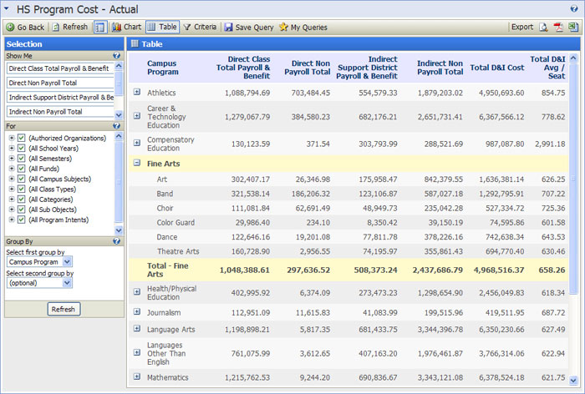Expand the Health/Physical Education row
This screenshot has width=585, height=394.
(137, 292)
